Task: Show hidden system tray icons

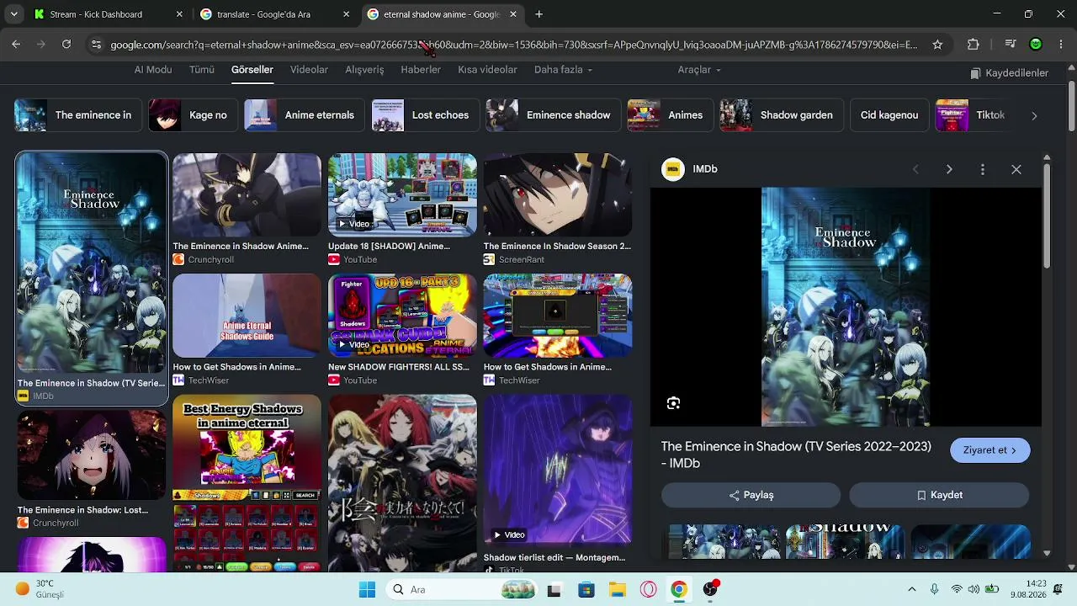Action: coord(912,589)
